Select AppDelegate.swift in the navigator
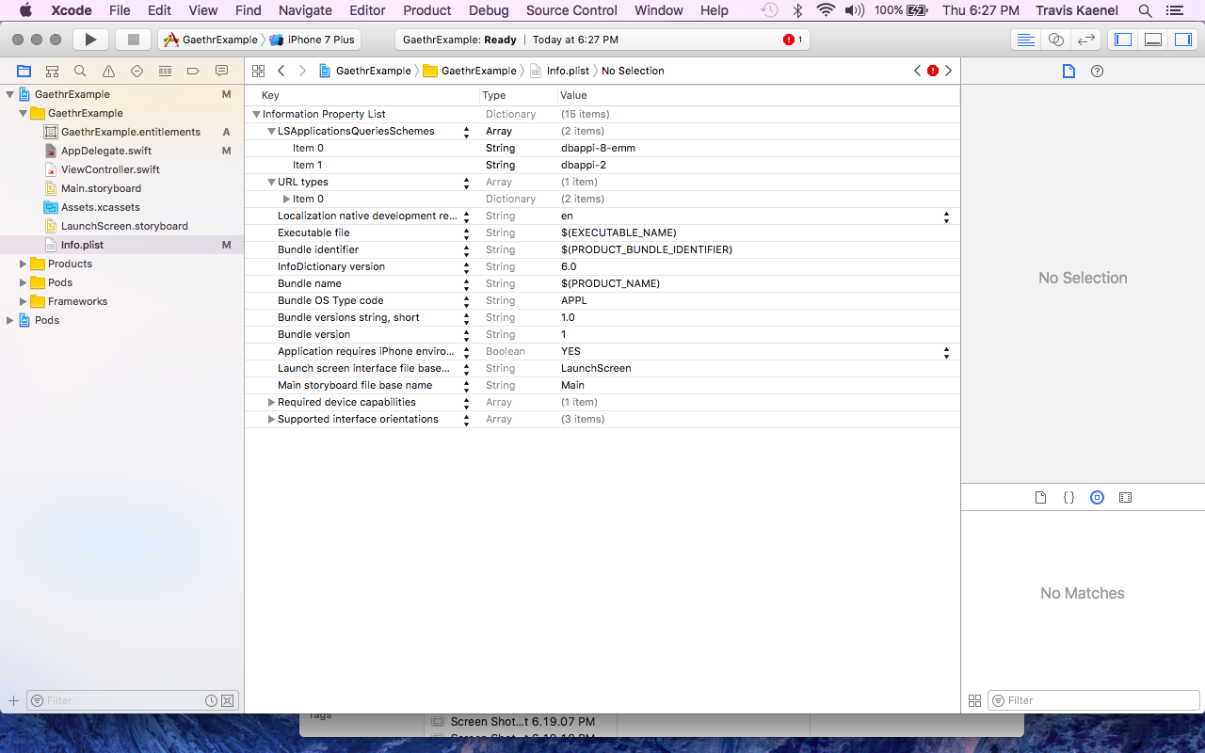This screenshot has height=753, width=1205. [106, 151]
